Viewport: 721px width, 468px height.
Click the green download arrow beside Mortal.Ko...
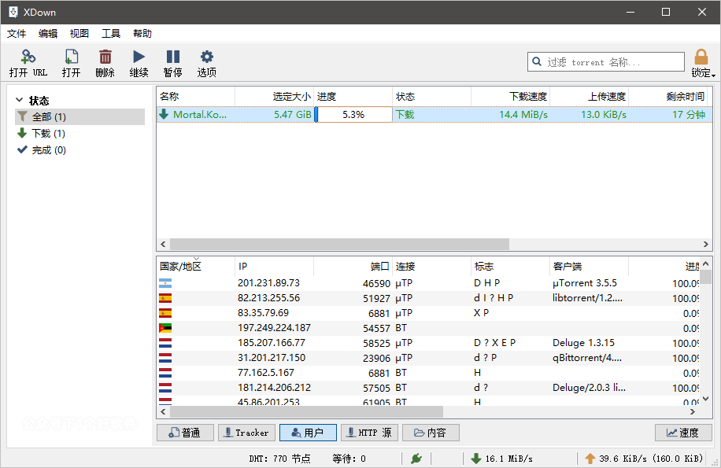(x=164, y=114)
